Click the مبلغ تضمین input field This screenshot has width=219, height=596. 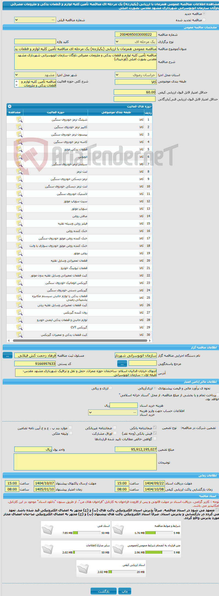(136, 449)
